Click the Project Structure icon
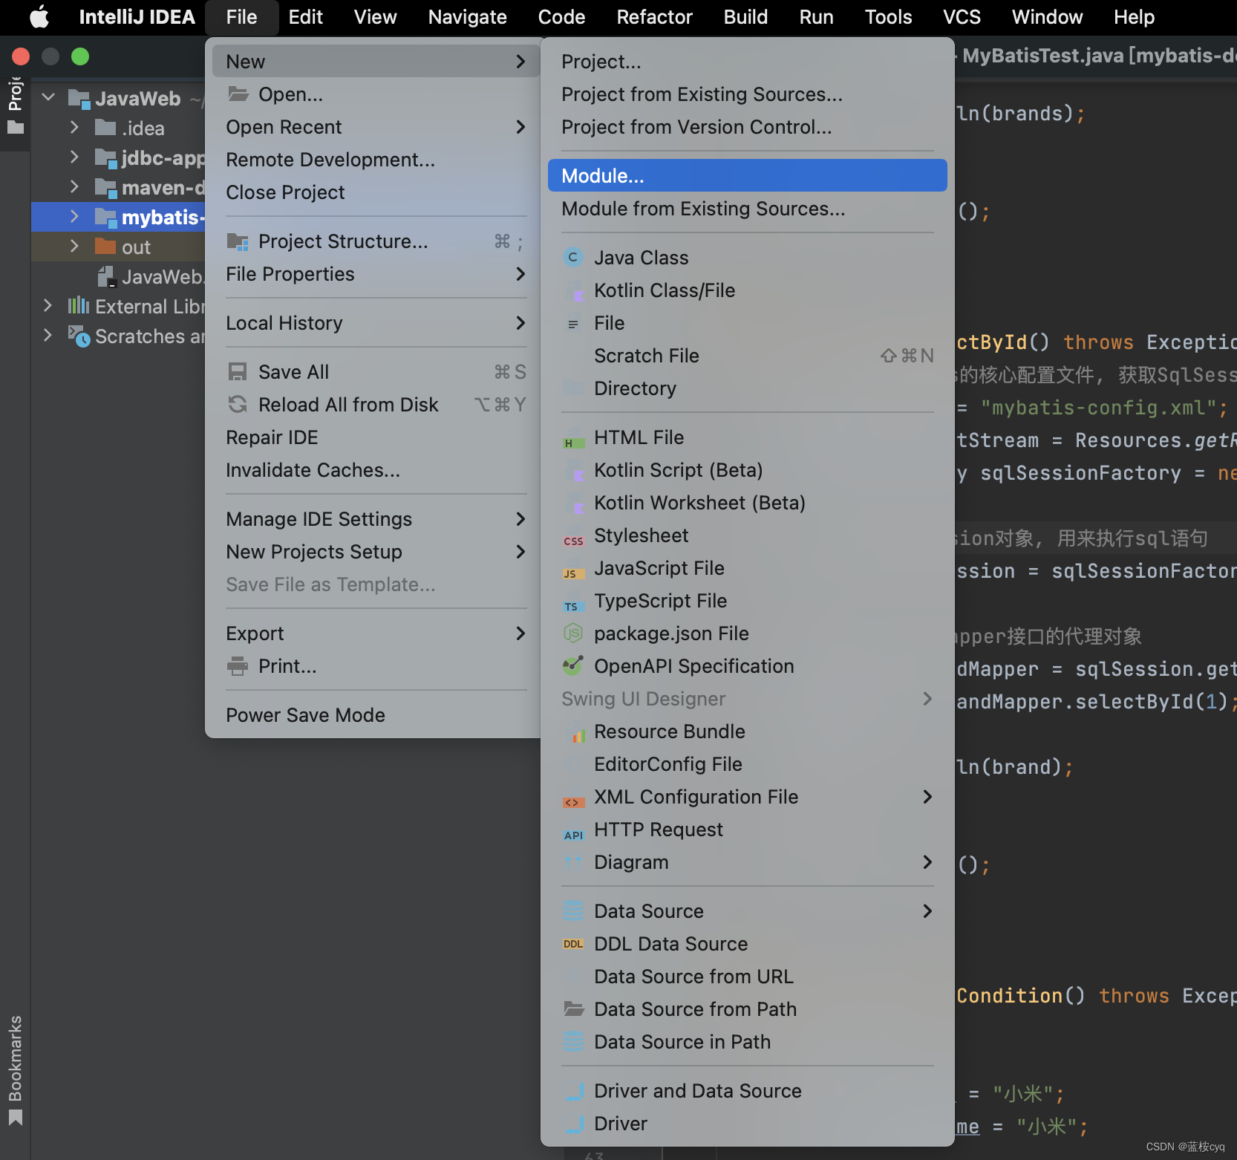This screenshot has width=1237, height=1160. click(x=238, y=241)
